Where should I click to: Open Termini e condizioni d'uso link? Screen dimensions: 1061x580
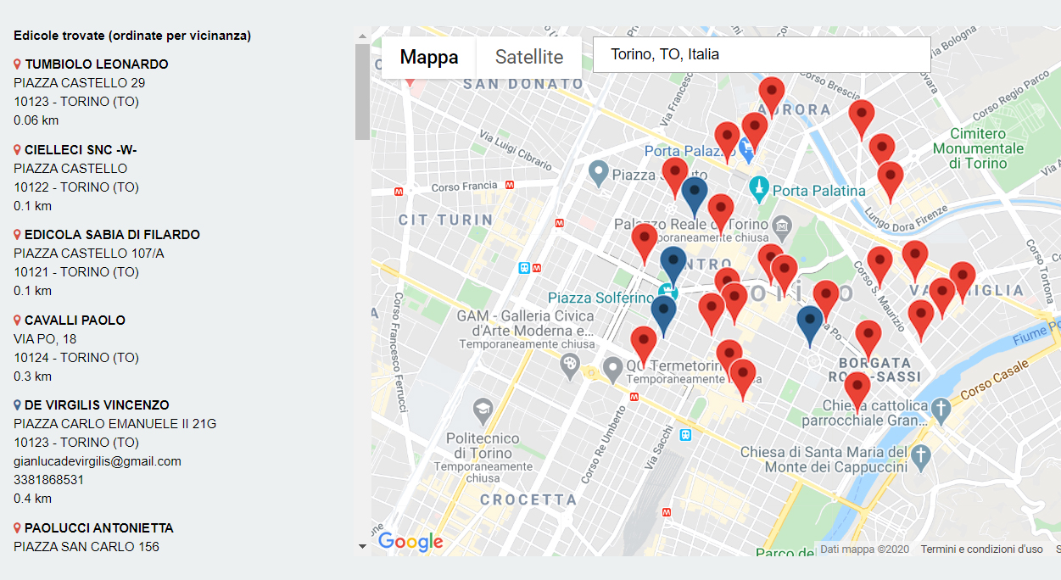point(981,549)
